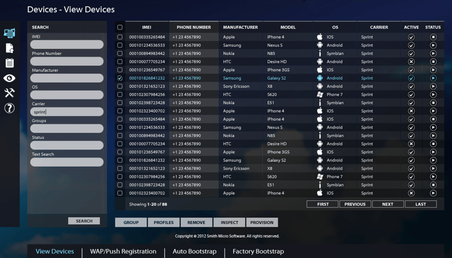452x258 pixels.
Task: Focus the Status search field
Action: (x=67, y=145)
